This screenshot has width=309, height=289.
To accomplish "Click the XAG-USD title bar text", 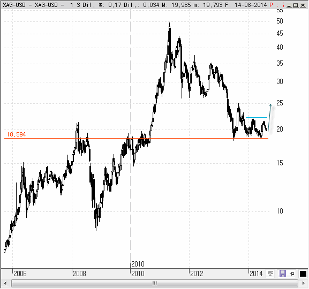I will [14, 5].
